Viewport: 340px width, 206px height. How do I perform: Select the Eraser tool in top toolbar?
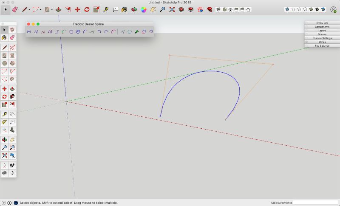coord(15,9)
